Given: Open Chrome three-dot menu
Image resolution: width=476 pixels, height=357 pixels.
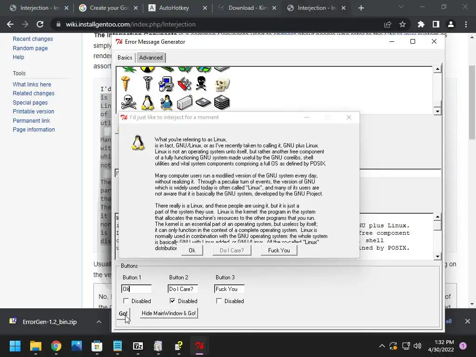Looking at the screenshot, I should click(466, 24).
